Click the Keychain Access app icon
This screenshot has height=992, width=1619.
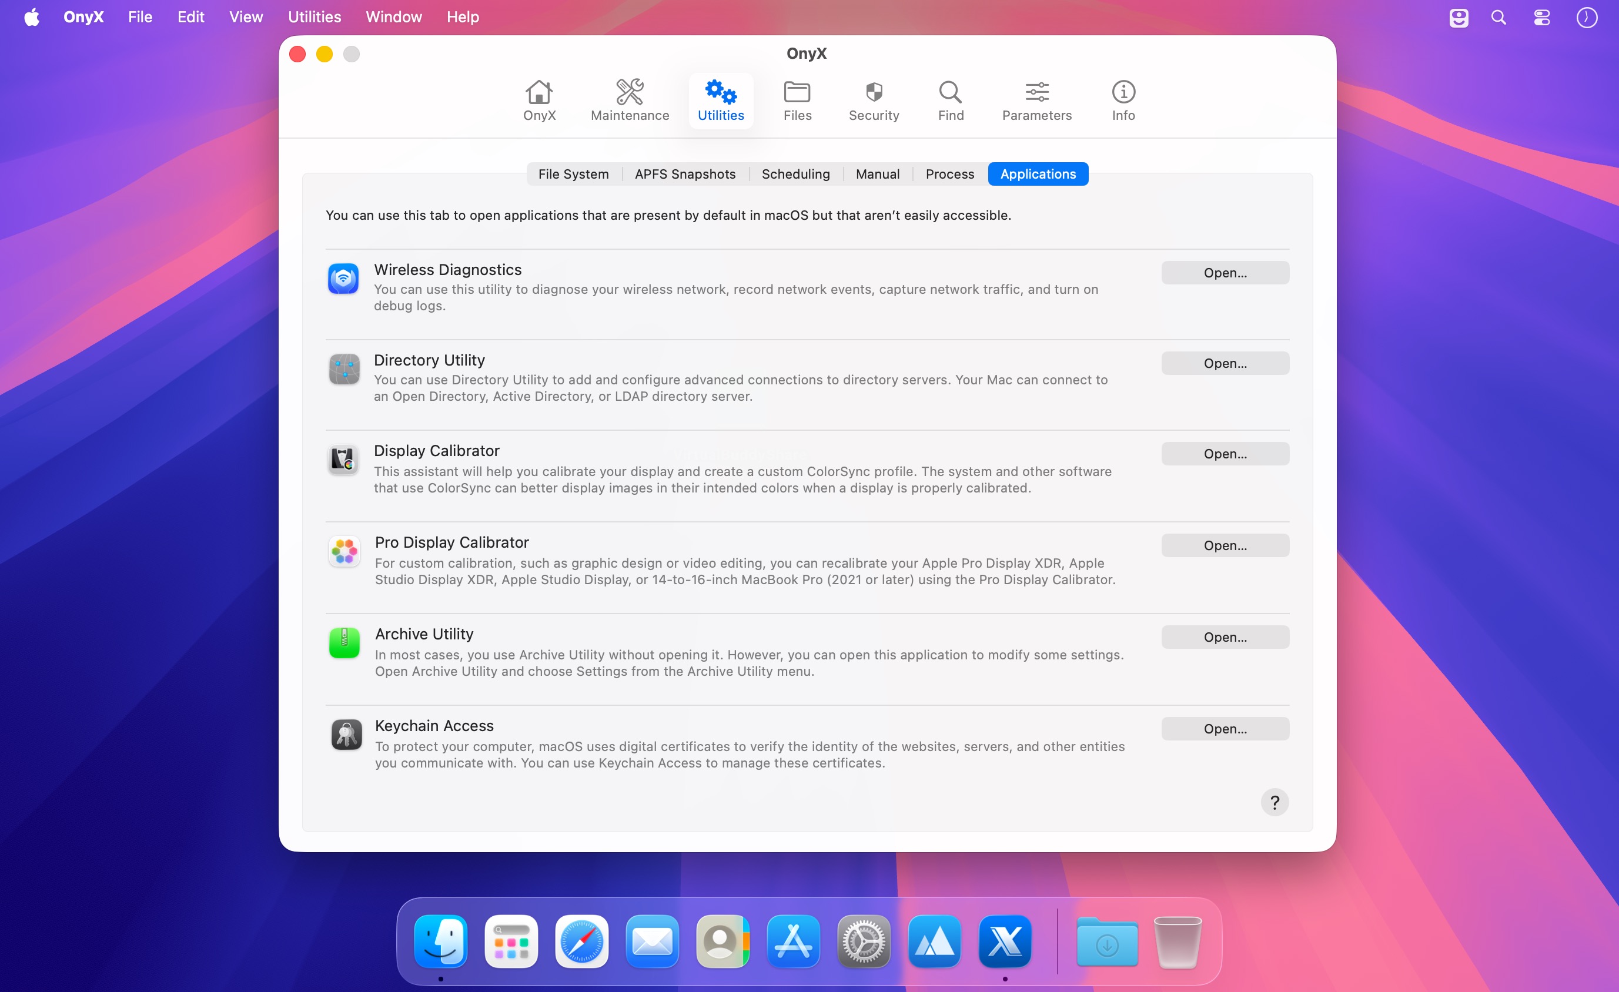[x=346, y=735]
